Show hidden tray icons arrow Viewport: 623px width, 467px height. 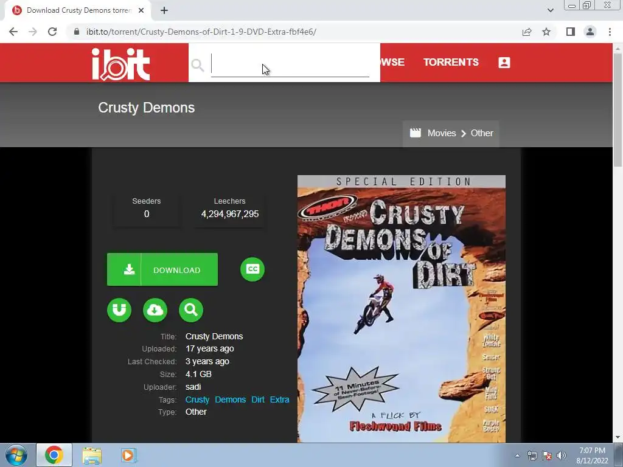click(517, 455)
